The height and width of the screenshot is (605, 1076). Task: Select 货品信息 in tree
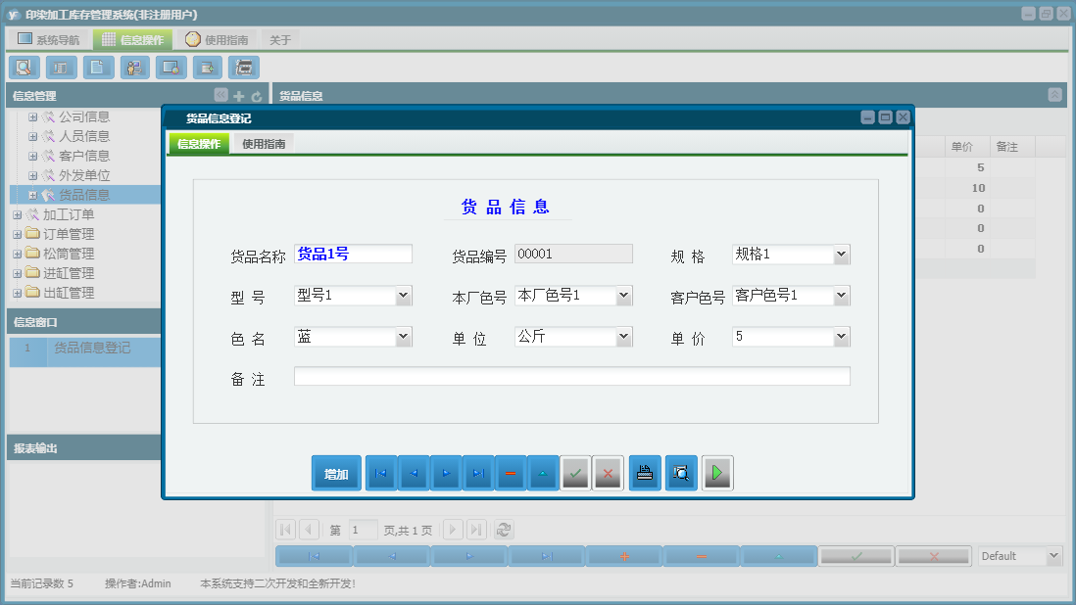pyautogui.click(x=83, y=195)
